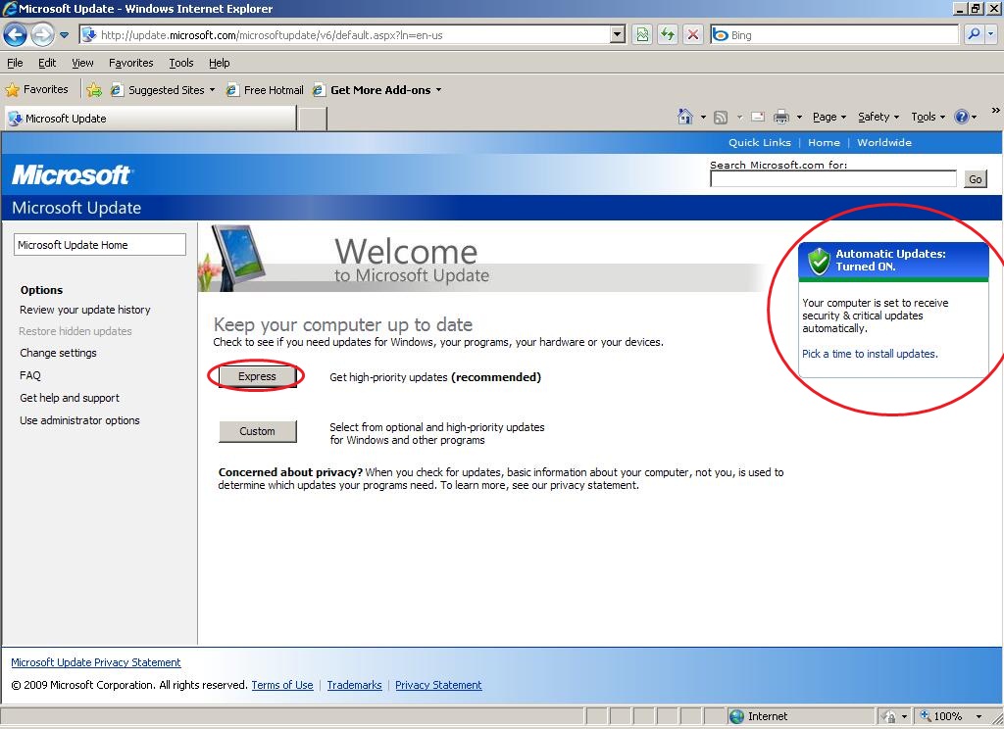Open the Free Hotmail favorite link
This screenshot has width=1004, height=729.
265,90
